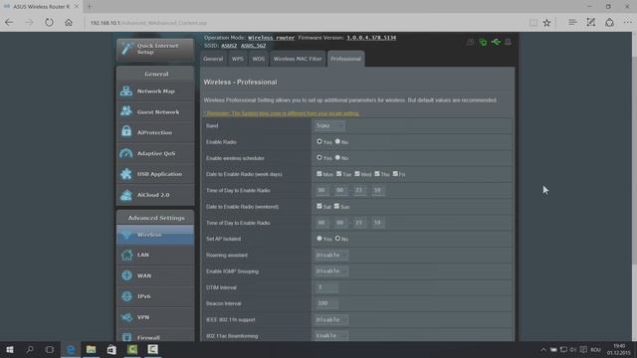The height and width of the screenshot is (358, 637).
Task: Click the ASUS2 SSID link
Action: [229, 46]
